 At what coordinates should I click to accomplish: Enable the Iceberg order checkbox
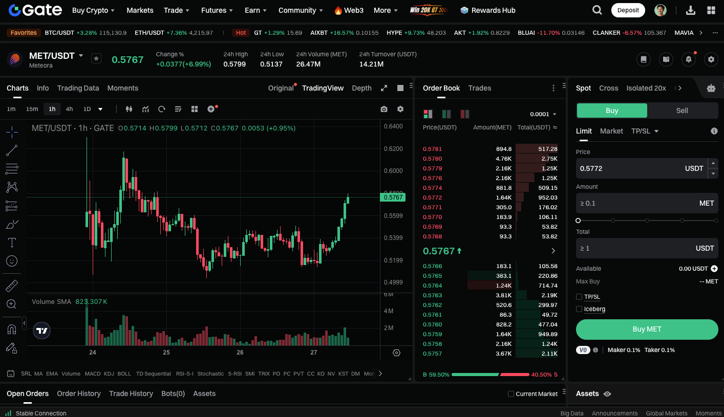click(579, 309)
